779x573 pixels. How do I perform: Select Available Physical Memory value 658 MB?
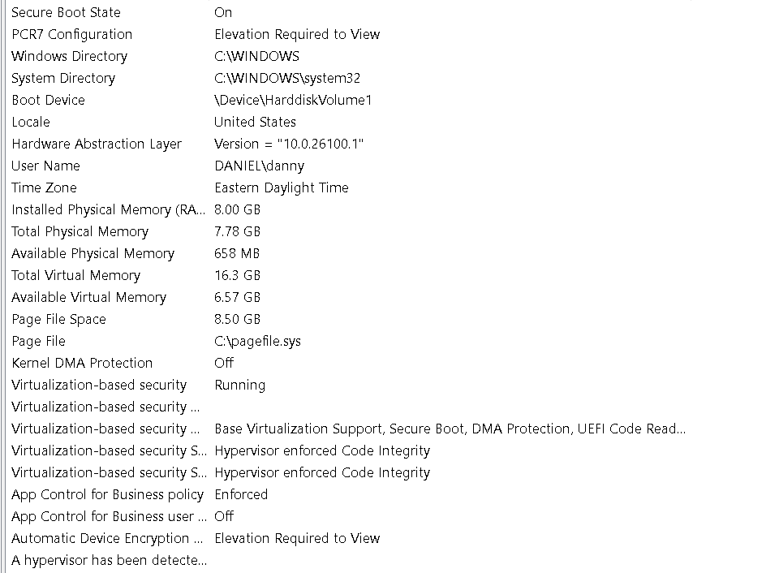(237, 253)
